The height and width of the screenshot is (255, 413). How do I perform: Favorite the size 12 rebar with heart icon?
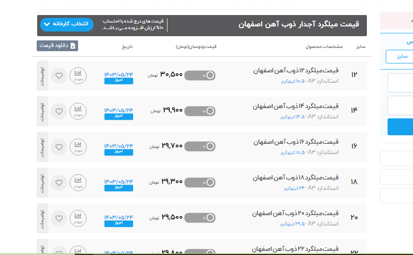click(59, 75)
